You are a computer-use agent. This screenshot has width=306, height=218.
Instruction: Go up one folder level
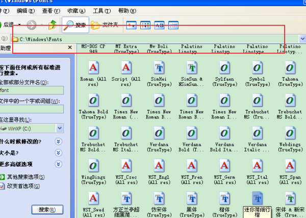[52, 25]
